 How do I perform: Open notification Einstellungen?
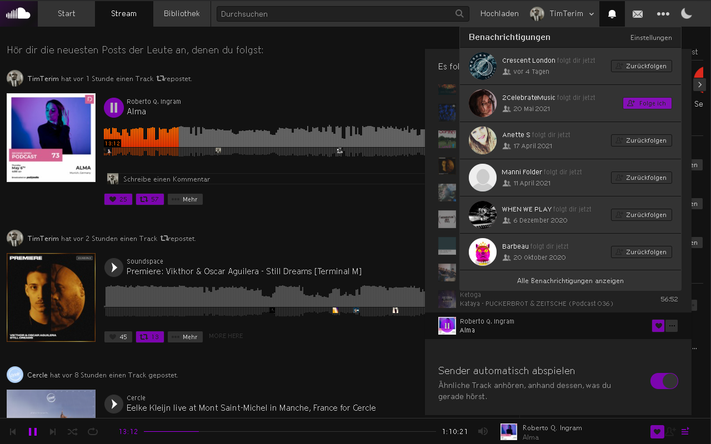651,38
